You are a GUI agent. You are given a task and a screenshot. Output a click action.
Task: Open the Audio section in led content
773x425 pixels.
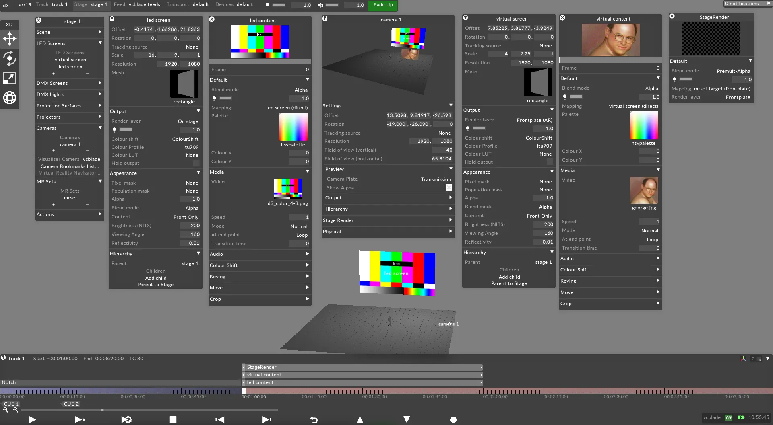259,254
